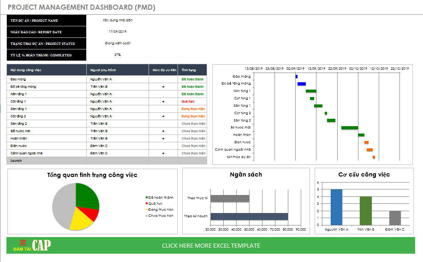423x262 pixels.
Task: Select the Quá hạn status in the table
Action: (x=188, y=101)
